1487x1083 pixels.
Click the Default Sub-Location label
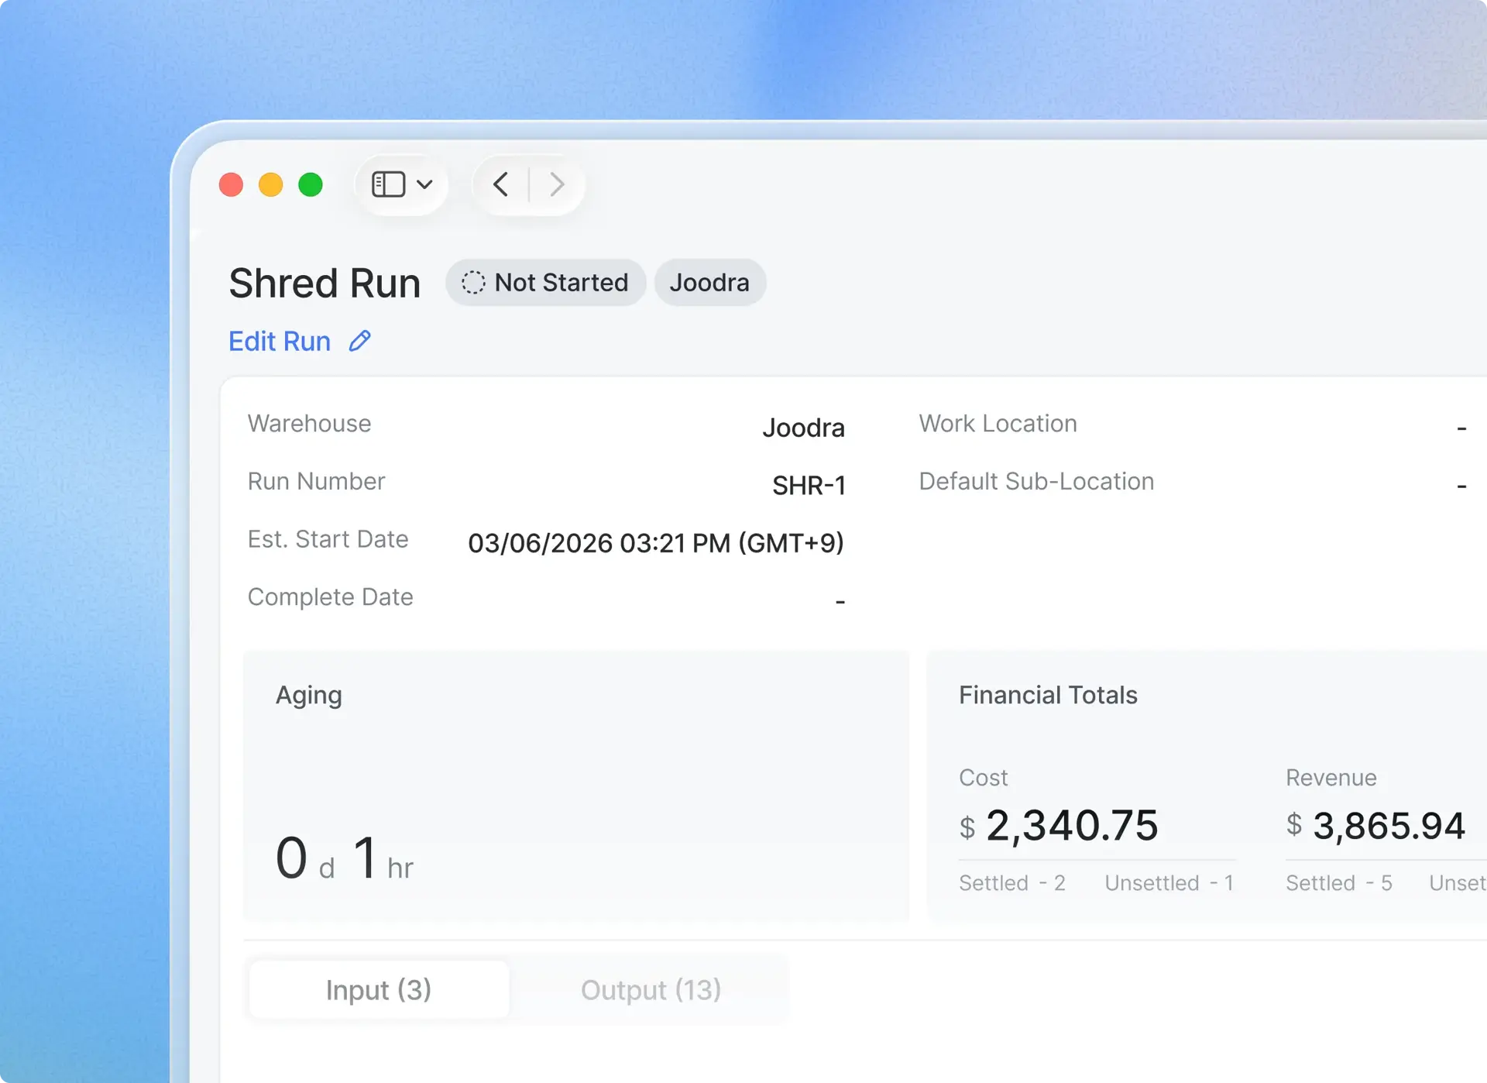pos(1036,482)
